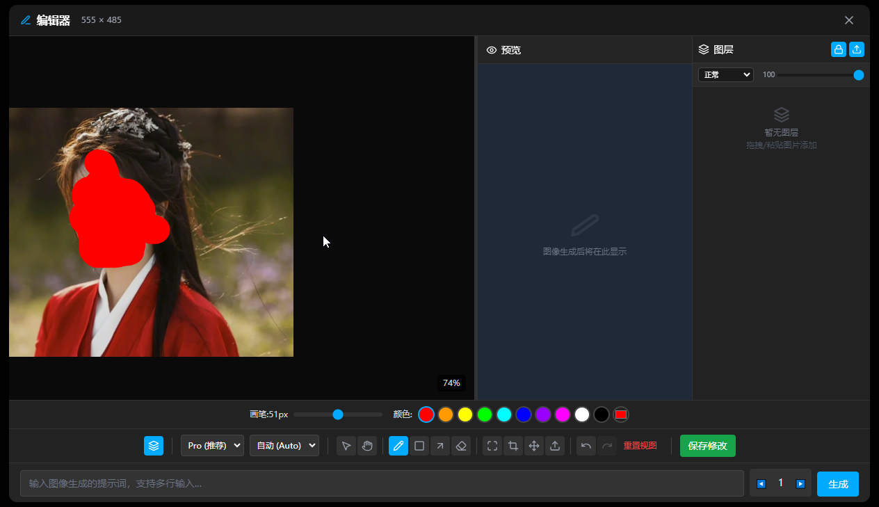Image resolution: width=879 pixels, height=507 pixels.
Task: Click the crop tool icon
Action: coord(513,446)
